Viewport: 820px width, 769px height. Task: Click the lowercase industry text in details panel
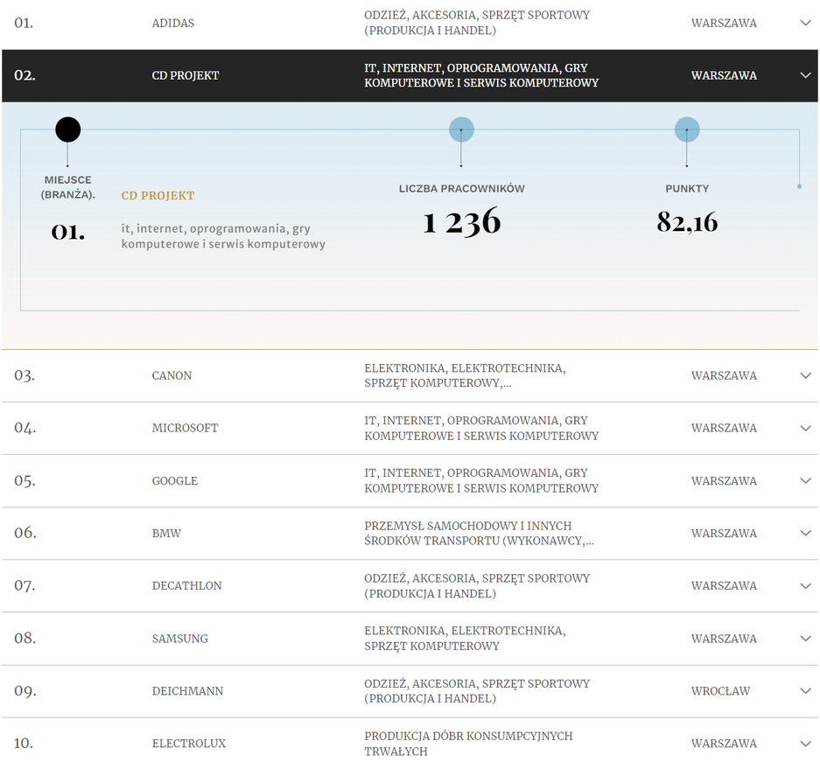pyautogui.click(x=223, y=236)
